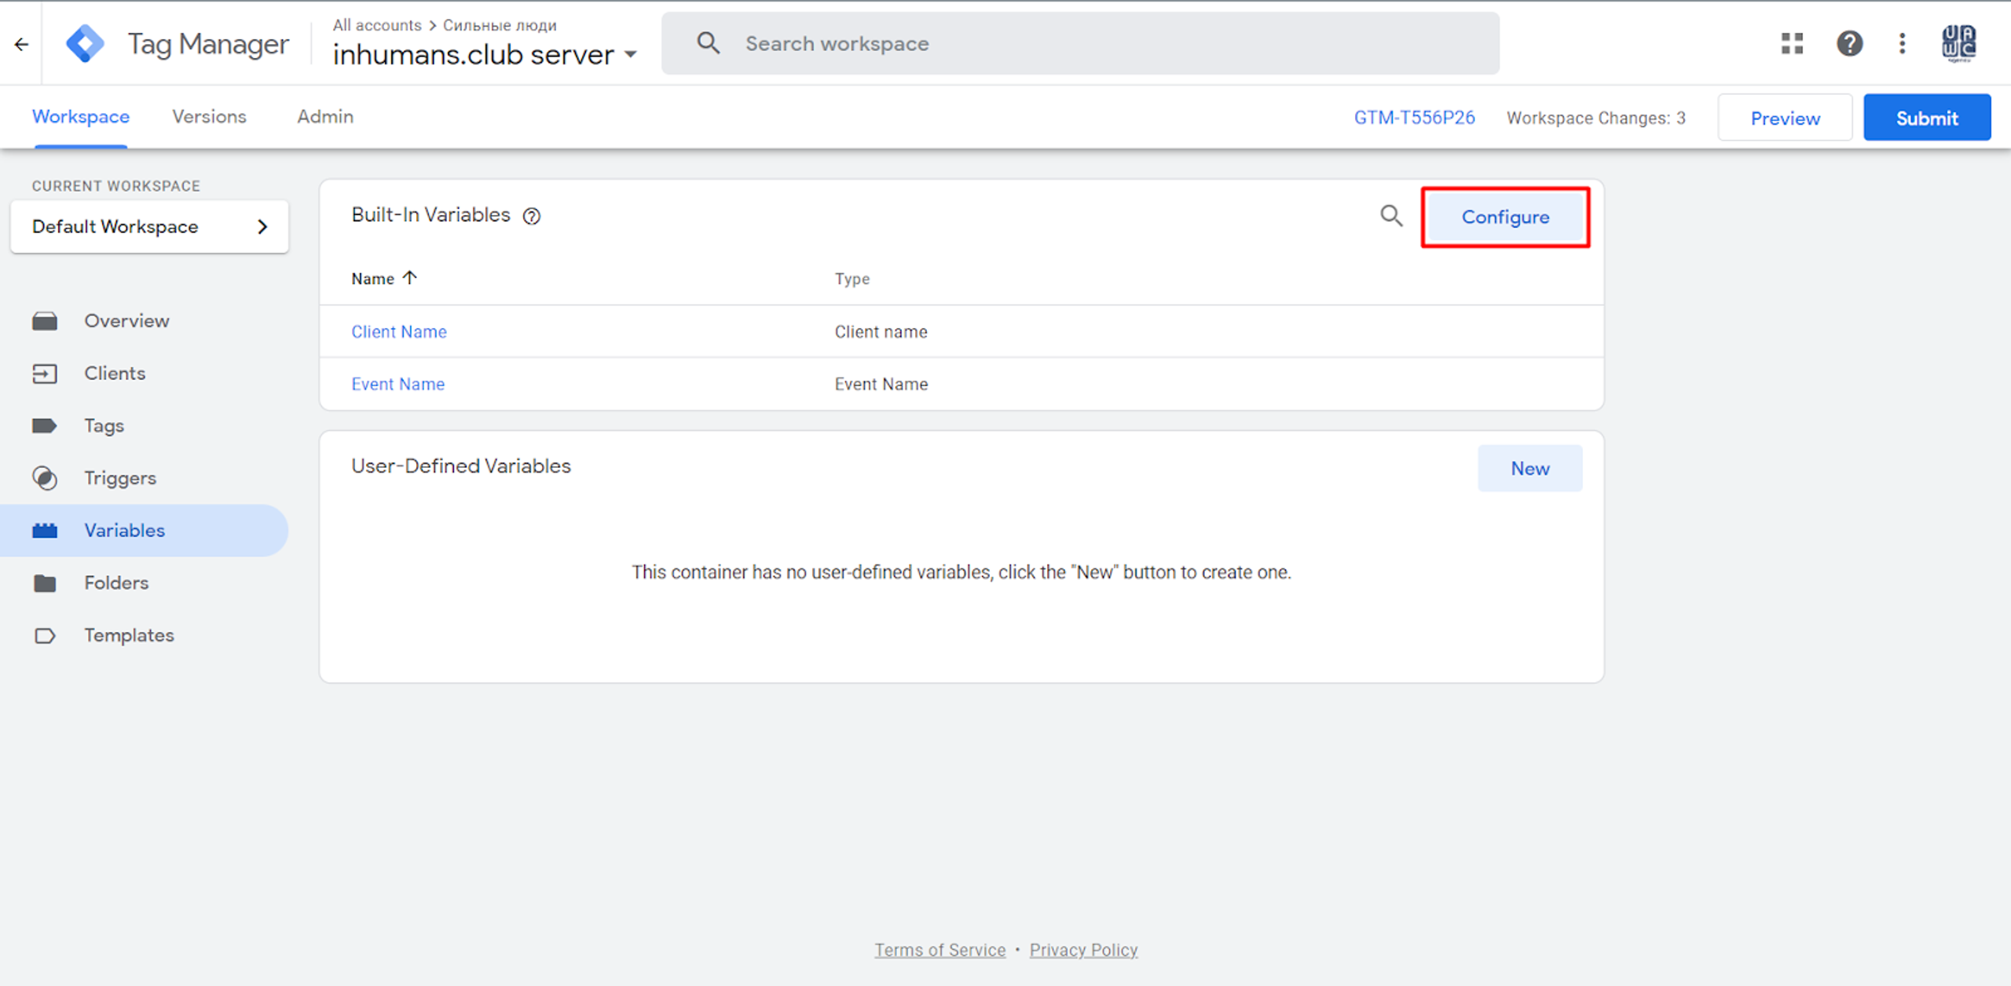The height and width of the screenshot is (986, 2011).
Task: Expand the inhumans.club server container dropdown
Action: (631, 55)
